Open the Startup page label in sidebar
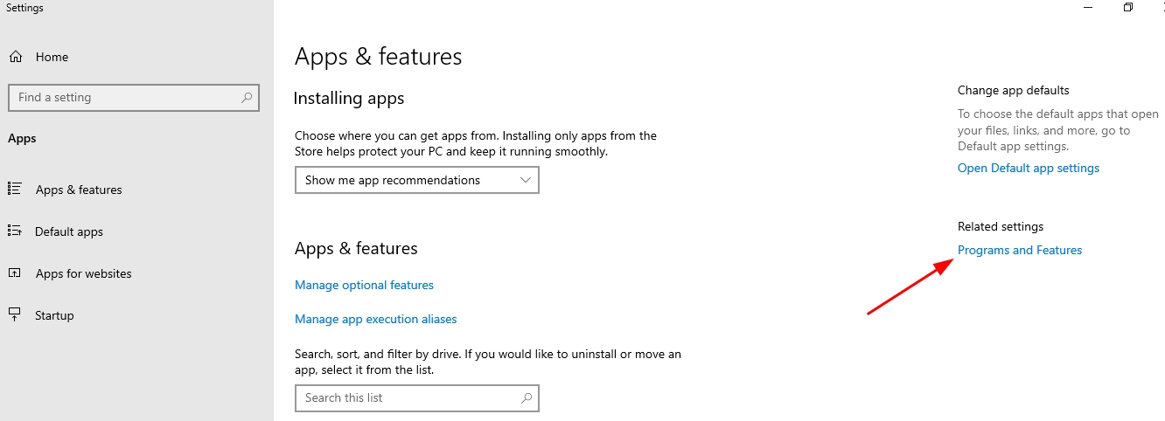This screenshot has height=421, width=1165. (x=54, y=315)
